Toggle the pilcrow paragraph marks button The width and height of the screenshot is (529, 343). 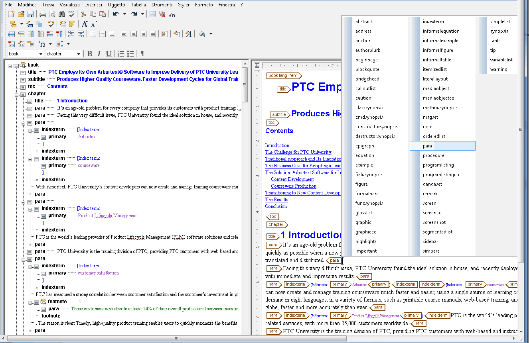pyautogui.click(x=142, y=54)
